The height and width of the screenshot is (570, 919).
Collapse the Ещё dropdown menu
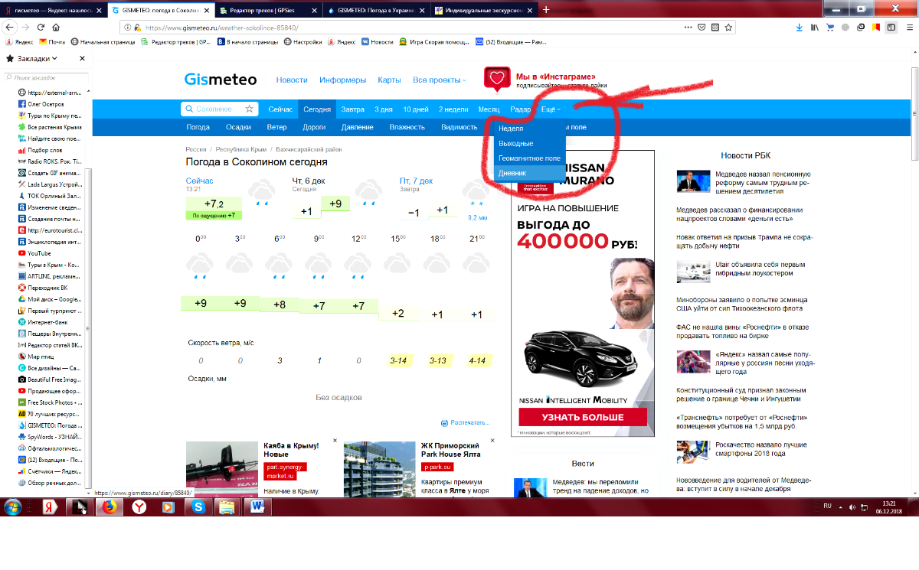[551, 109]
